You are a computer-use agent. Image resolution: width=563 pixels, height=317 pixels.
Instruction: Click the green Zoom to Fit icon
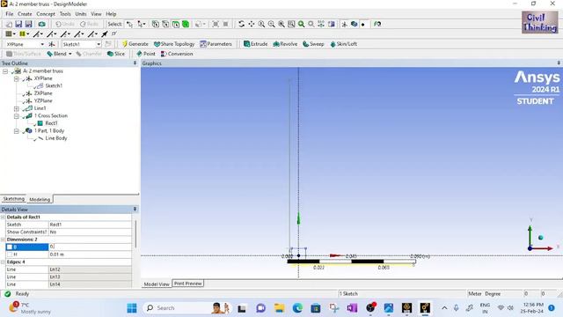coord(301,24)
